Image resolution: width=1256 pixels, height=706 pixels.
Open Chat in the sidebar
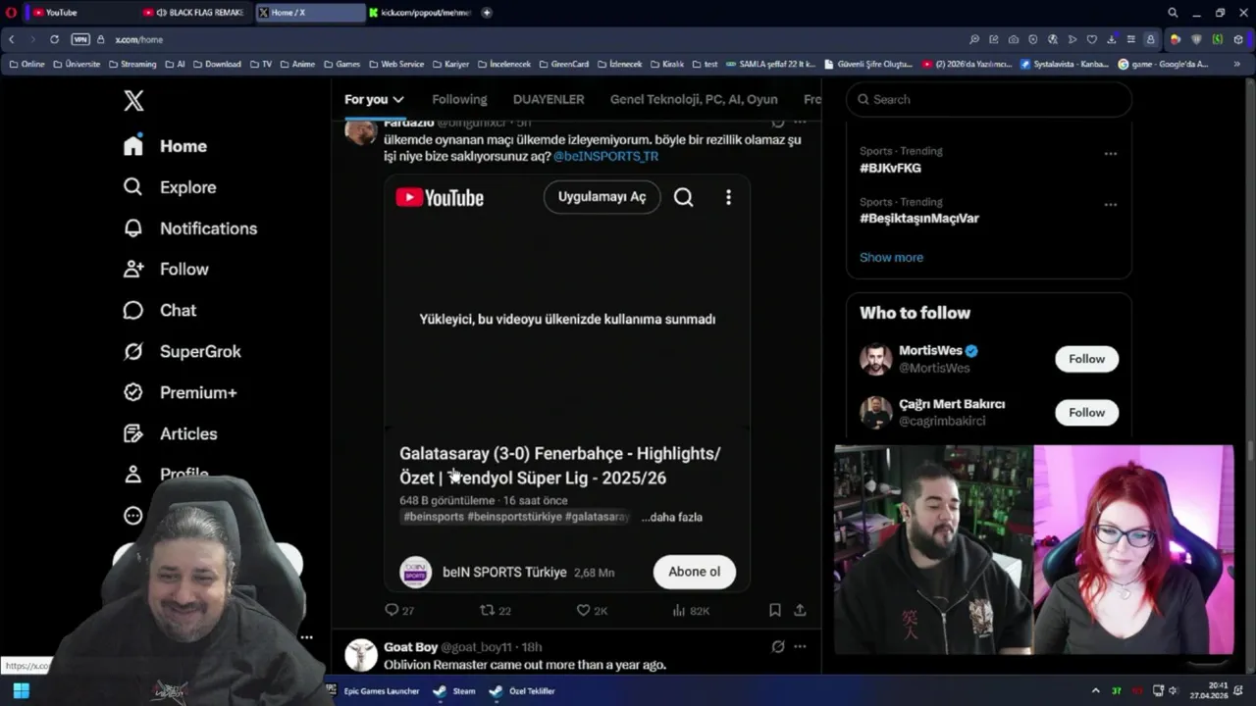click(159, 310)
